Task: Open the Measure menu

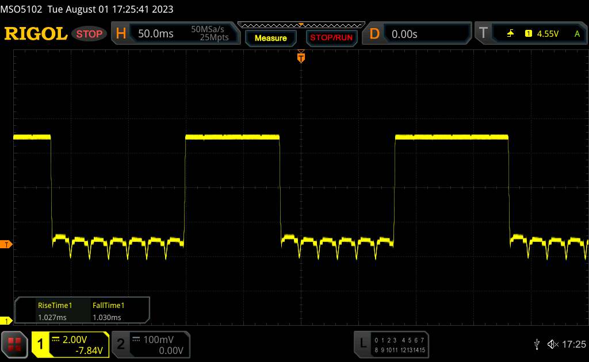Action: coord(270,38)
